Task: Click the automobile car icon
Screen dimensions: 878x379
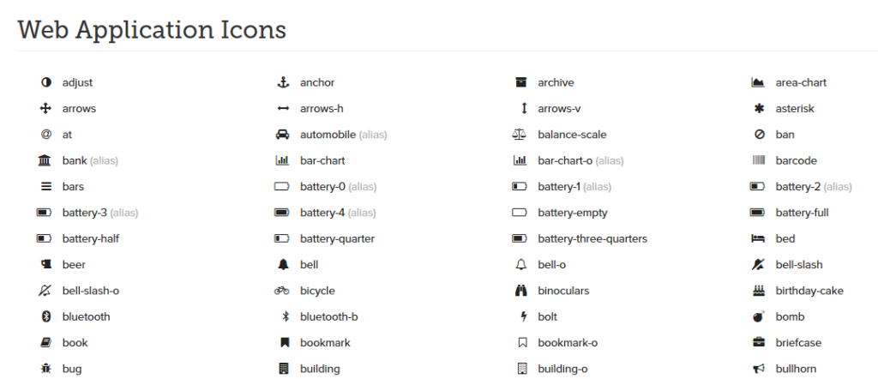Action: click(281, 135)
